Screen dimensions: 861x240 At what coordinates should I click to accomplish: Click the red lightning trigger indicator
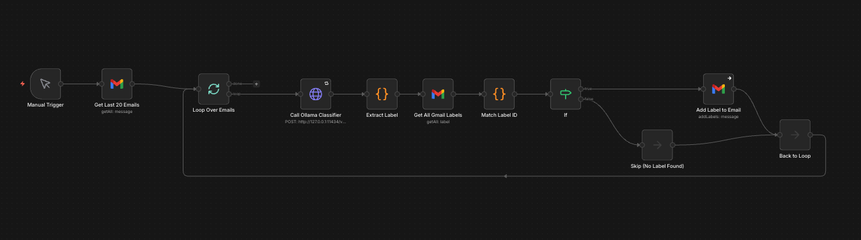[x=22, y=84]
